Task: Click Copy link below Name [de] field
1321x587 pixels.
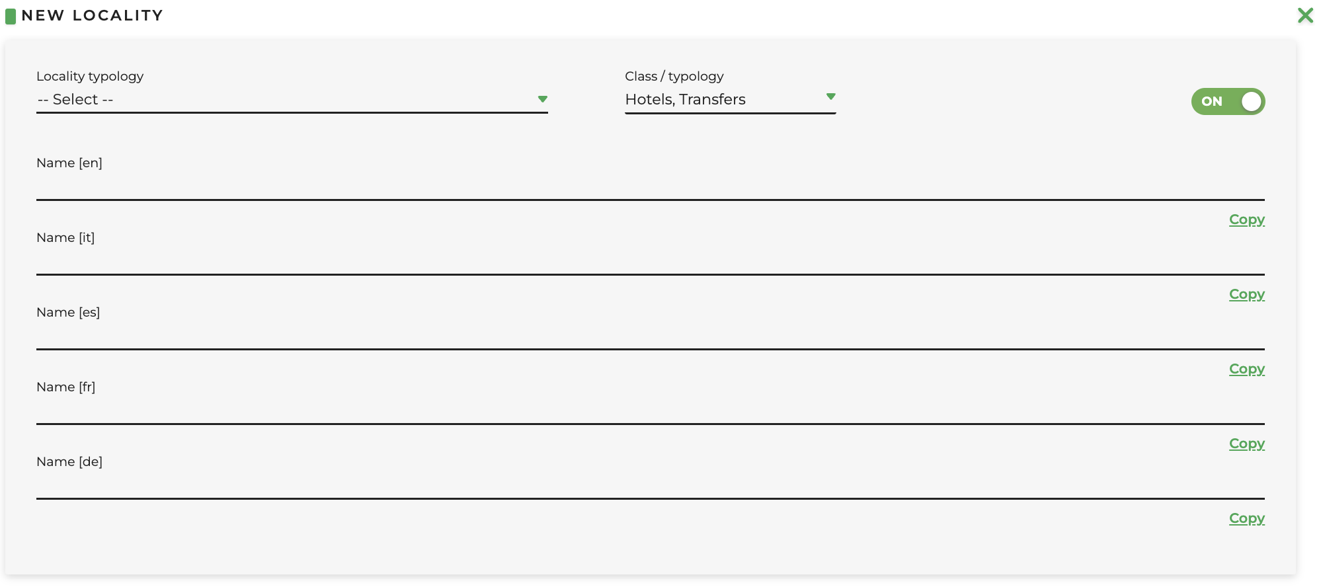Action: point(1246,518)
